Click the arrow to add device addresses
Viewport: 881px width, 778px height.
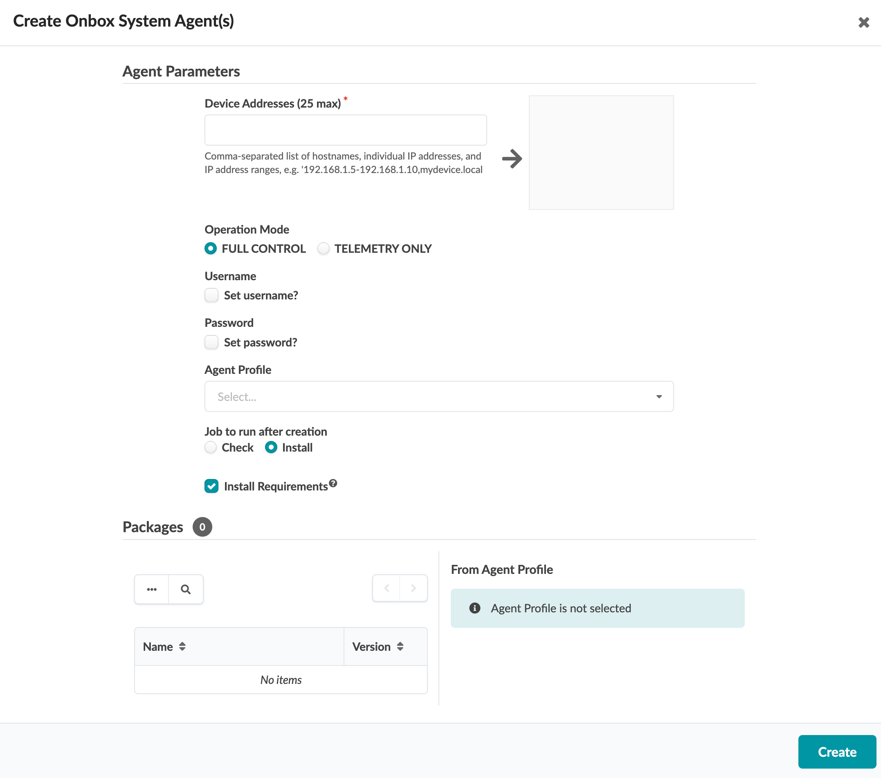[x=512, y=159]
